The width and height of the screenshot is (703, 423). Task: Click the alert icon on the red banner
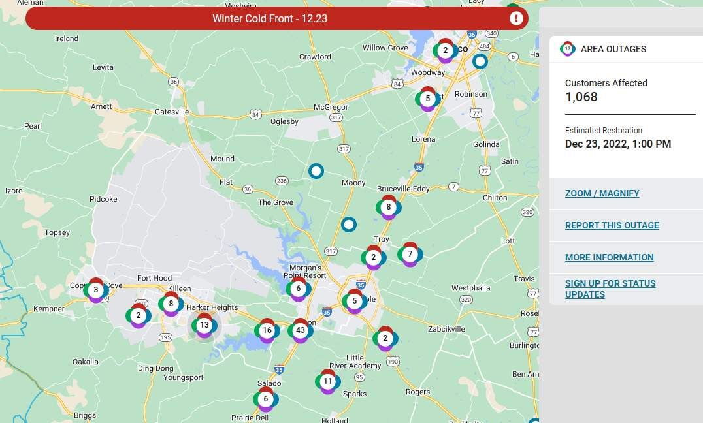pos(517,18)
